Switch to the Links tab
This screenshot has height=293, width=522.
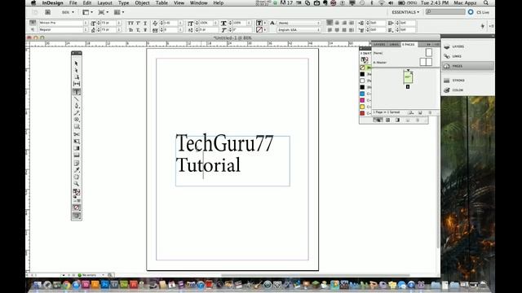tap(394, 44)
